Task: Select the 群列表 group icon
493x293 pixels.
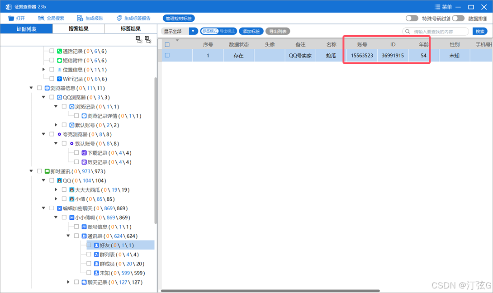Action: pyautogui.click(x=96, y=254)
